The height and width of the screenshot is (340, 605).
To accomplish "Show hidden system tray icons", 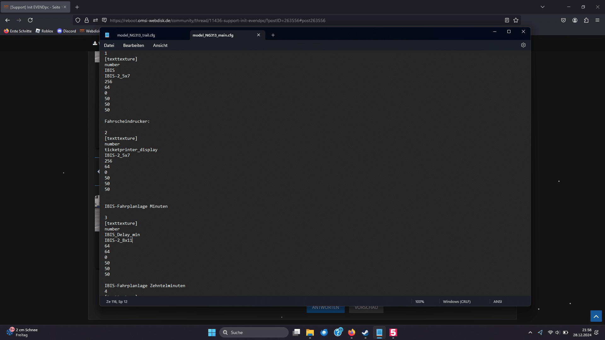I will 530,332.
